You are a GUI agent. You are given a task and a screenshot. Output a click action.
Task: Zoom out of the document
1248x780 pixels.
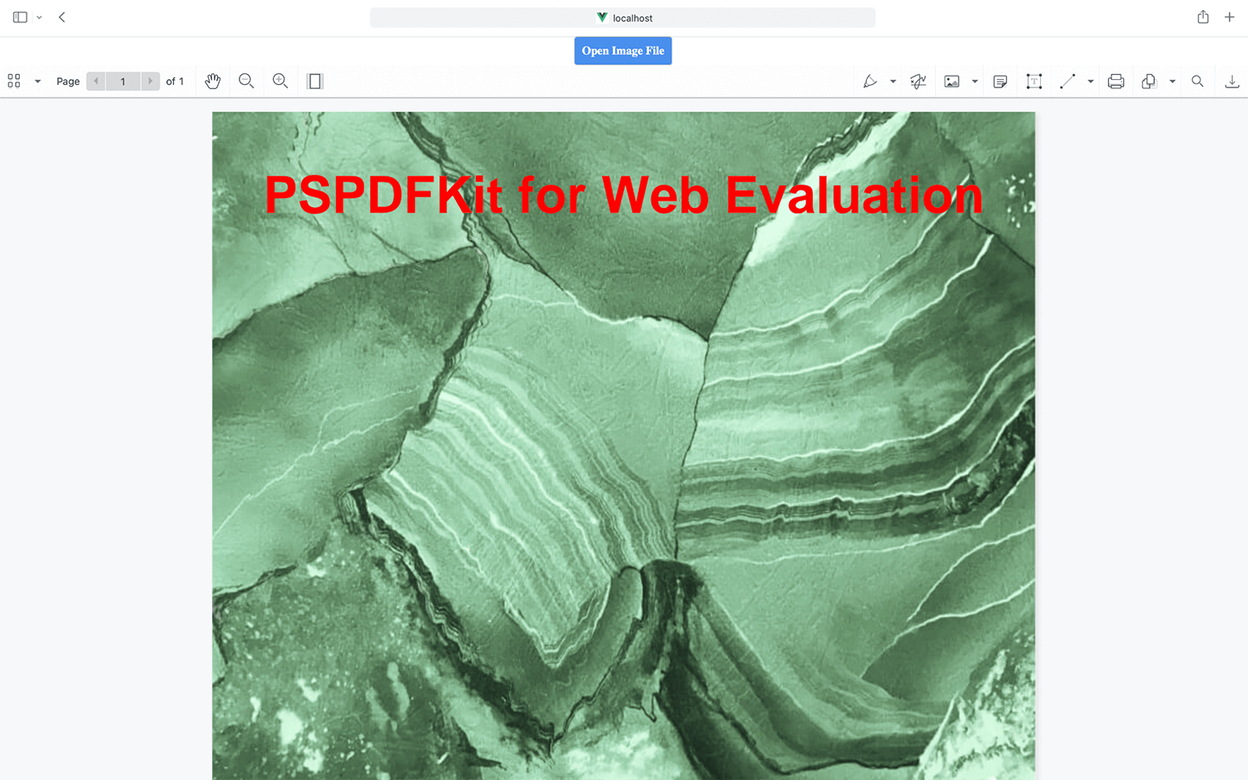(x=246, y=81)
